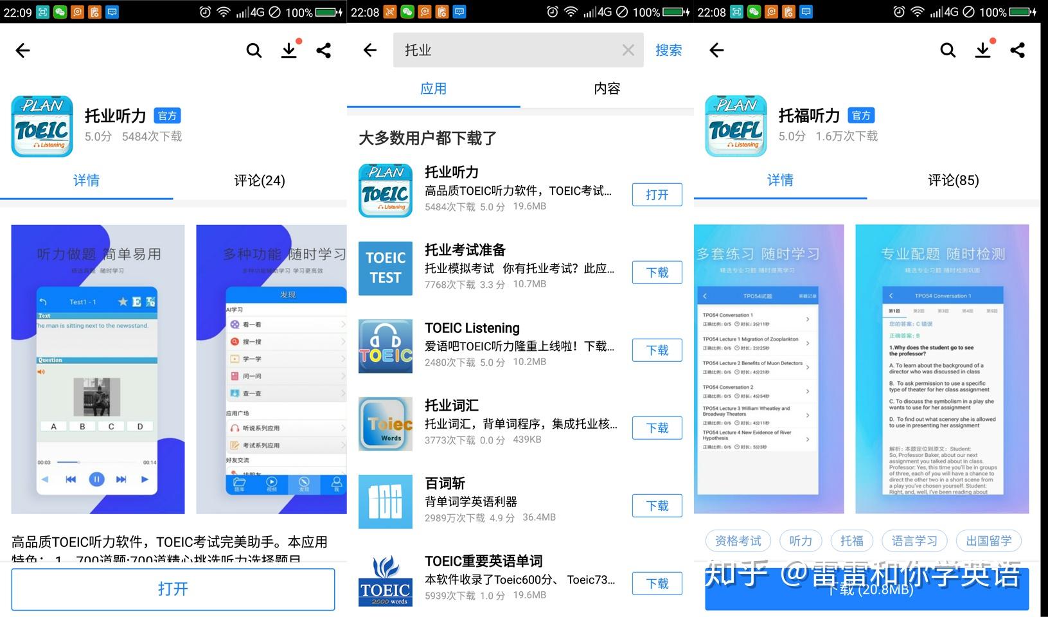Download 托业词汇

[657, 428]
